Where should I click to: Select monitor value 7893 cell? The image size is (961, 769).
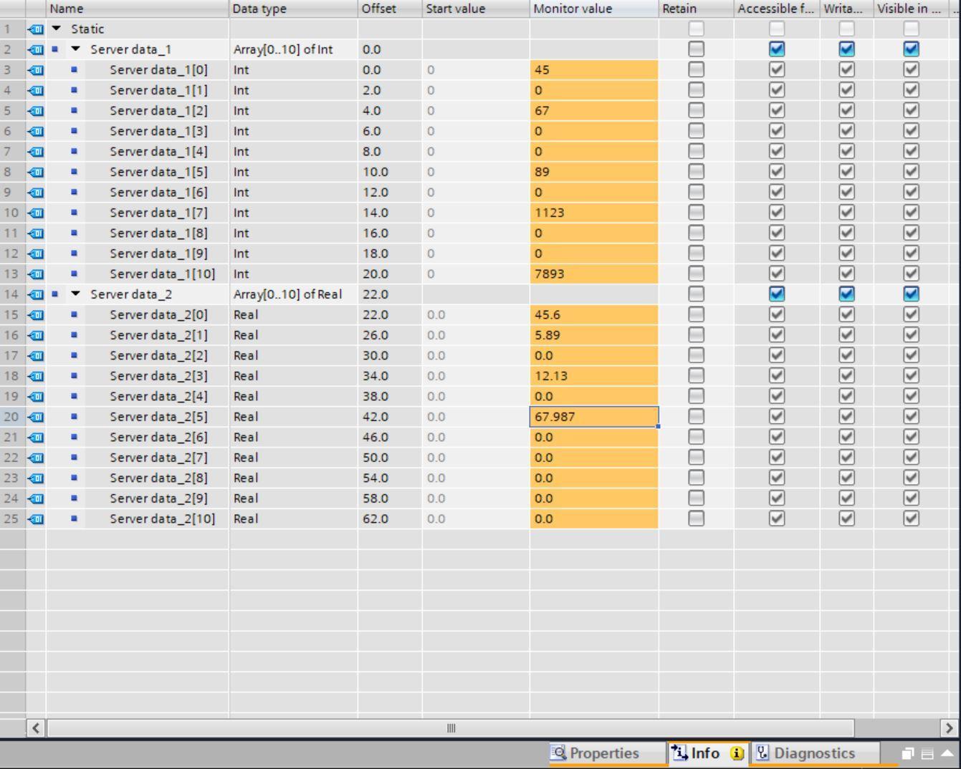coord(594,274)
